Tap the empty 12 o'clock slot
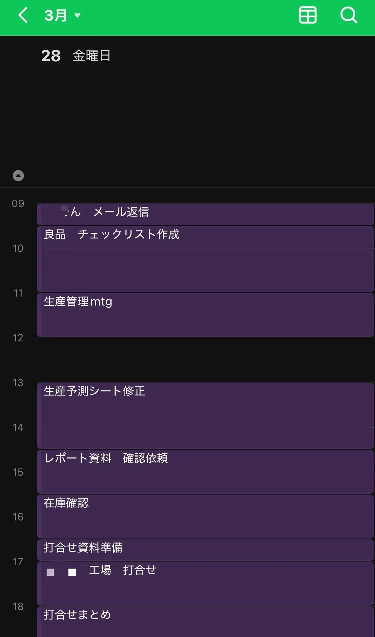375x637 pixels. [x=206, y=360]
